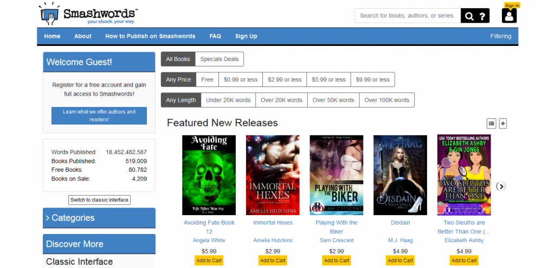Image resolution: width=555 pixels, height=268 pixels.
Task: Filter by Over 50K words
Action: click(333, 100)
